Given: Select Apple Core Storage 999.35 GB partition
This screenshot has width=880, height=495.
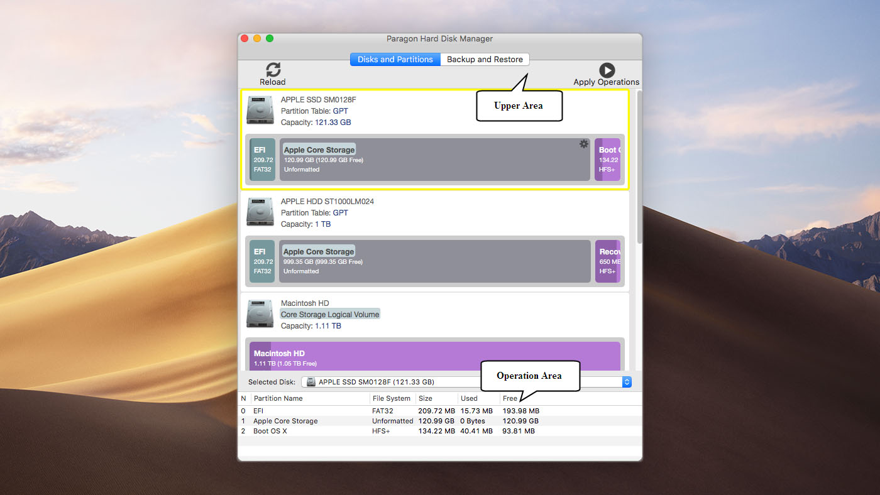Looking at the screenshot, I should [x=435, y=261].
